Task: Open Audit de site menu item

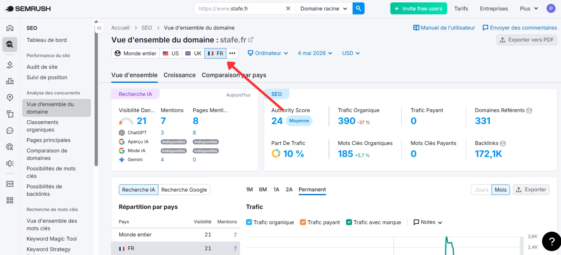Action: click(x=42, y=67)
